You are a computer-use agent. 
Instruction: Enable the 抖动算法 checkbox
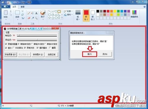pyautogui.click(x=14, y=48)
